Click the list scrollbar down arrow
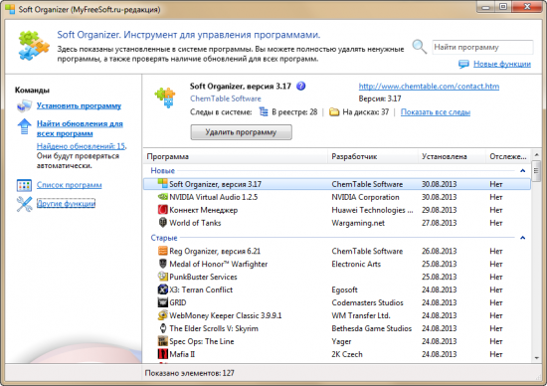 click(x=536, y=358)
